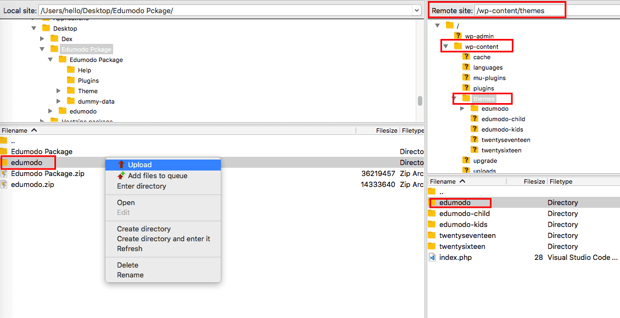Click the red Upload arrow icon
Image resolution: width=620 pixels, height=318 pixels.
coord(121,164)
